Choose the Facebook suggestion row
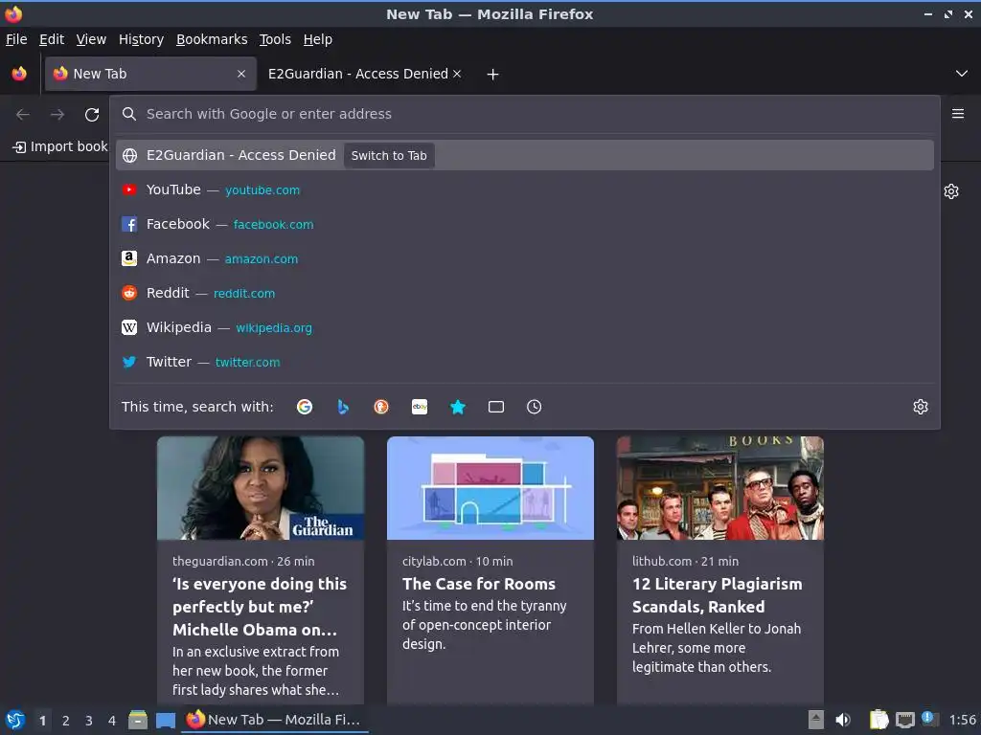This screenshot has height=735, width=981. [x=524, y=224]
